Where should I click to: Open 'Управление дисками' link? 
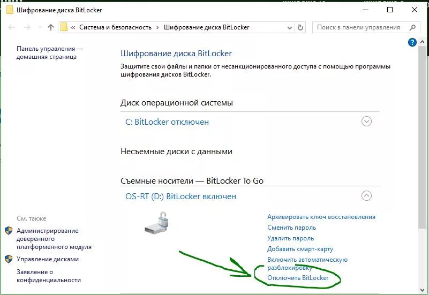click(48, 259)
